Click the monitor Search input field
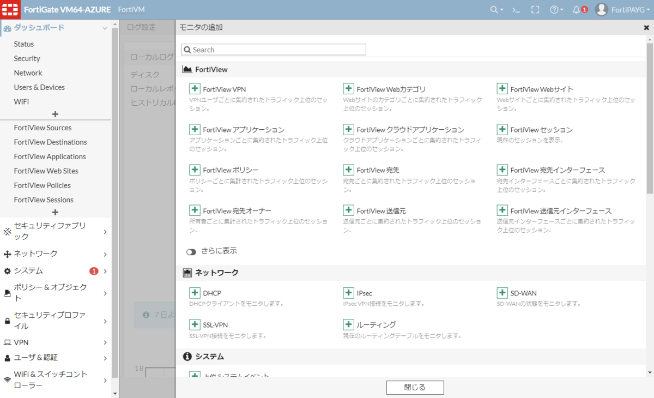 click(x=274, y=50)
